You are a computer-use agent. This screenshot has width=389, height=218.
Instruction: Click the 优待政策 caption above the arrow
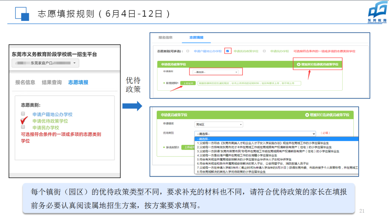click(133, 85)
